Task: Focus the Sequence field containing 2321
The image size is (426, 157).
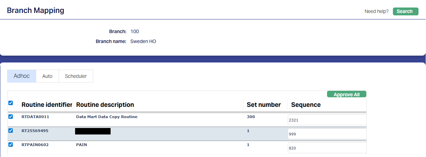Action: coord(326,120)
